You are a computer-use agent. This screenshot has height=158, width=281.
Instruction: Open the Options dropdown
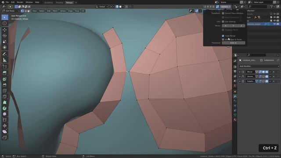(x=225, y=7)
